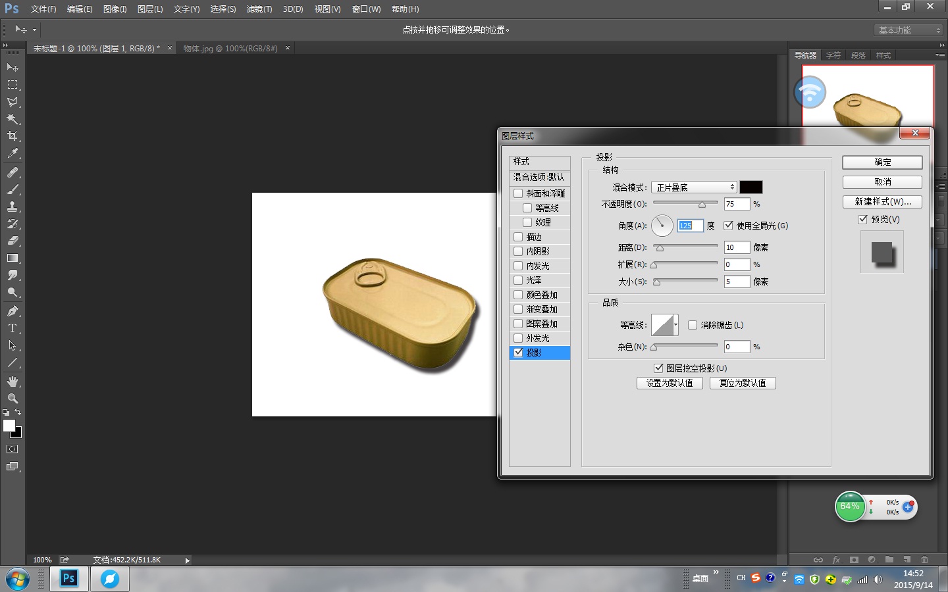This screenshot has height=592, width=948.
Task: Select the Dodge tool
Action: click(x=13, y=292)
